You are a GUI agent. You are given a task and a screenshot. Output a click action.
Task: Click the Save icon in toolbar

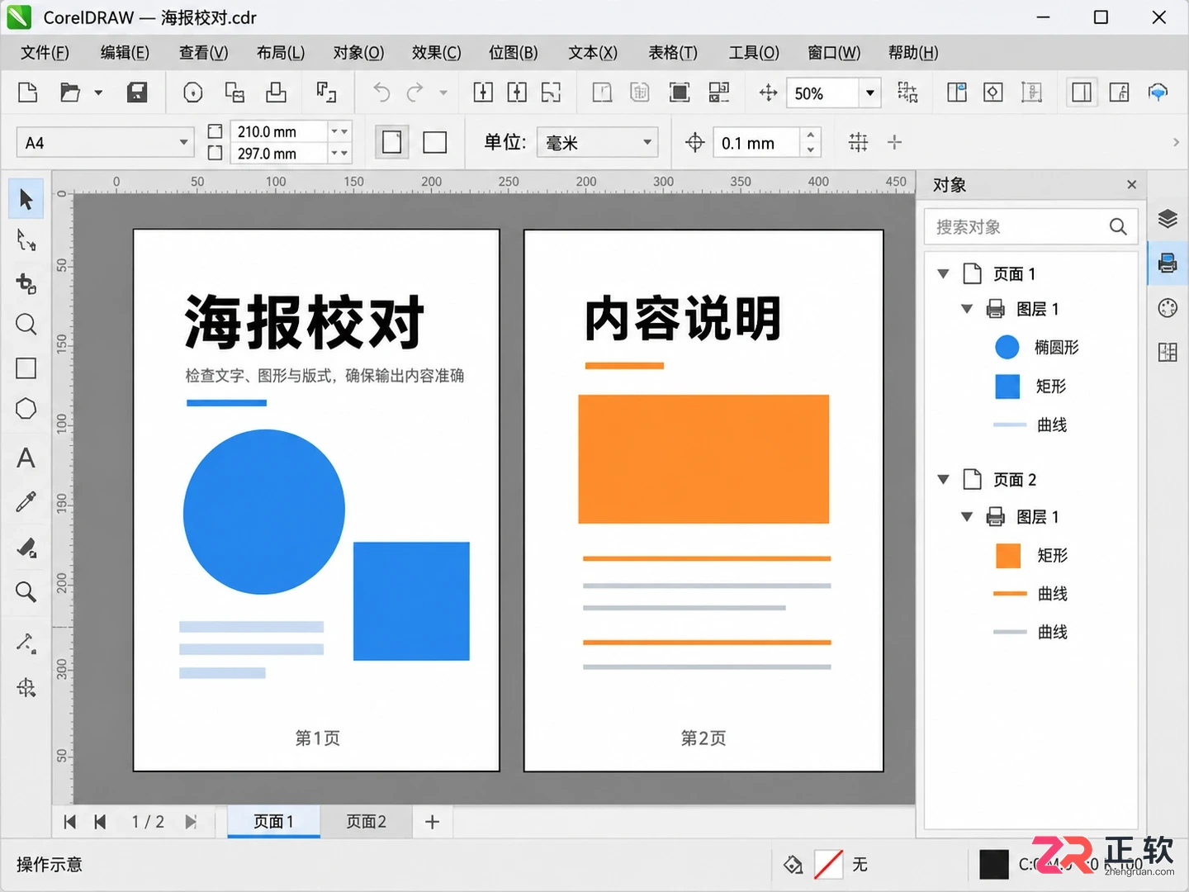(137, 93)
